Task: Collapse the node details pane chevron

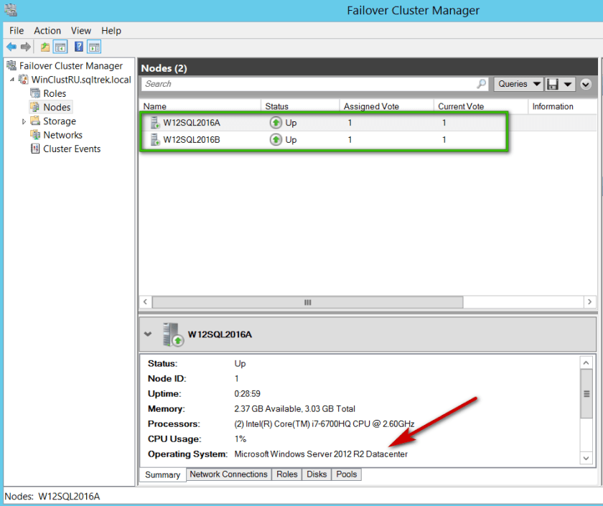Action: point(149,334)
